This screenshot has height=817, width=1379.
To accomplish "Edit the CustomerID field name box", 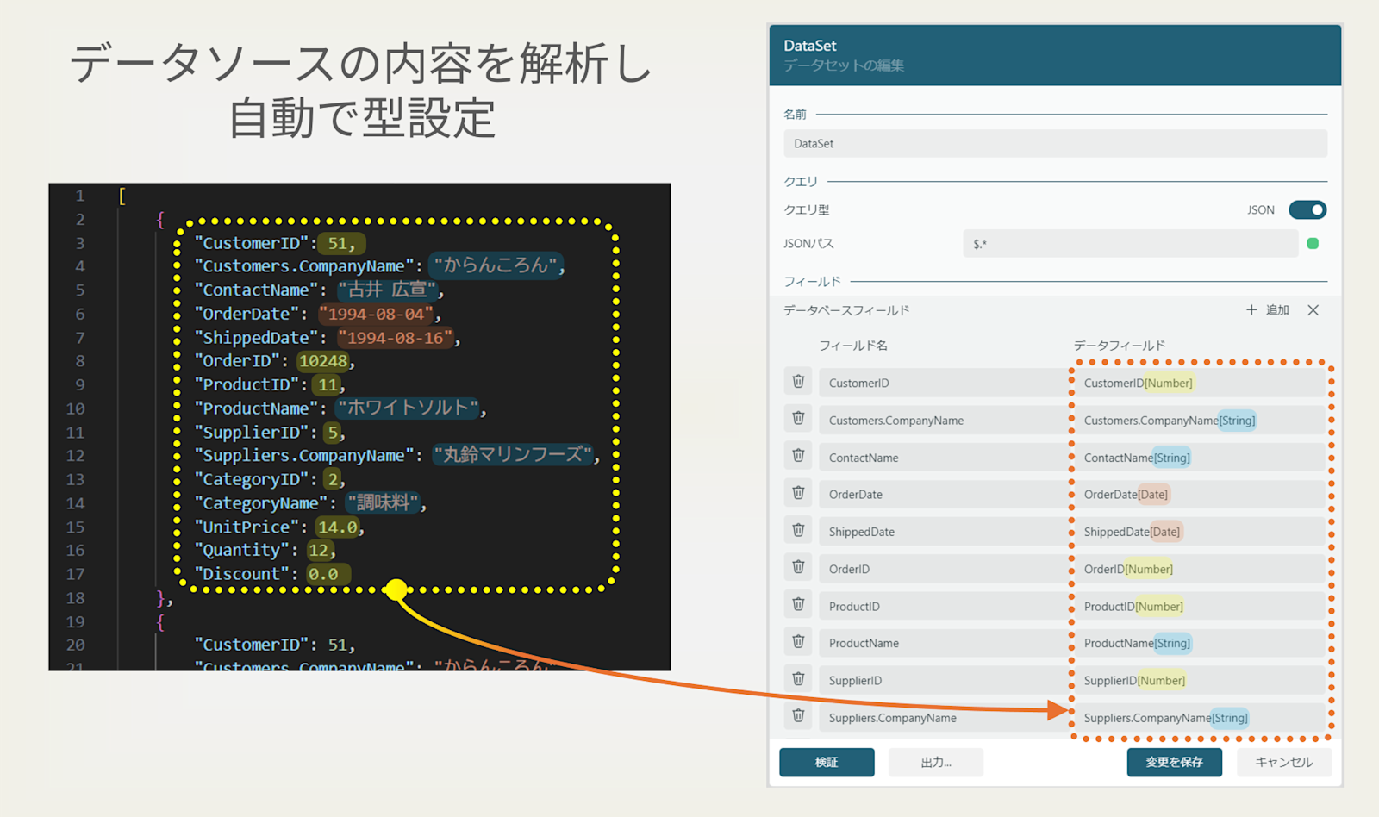I will [943, 383].
